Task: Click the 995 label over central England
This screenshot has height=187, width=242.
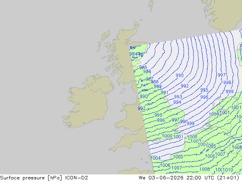Action: click(x=158, y=115)
